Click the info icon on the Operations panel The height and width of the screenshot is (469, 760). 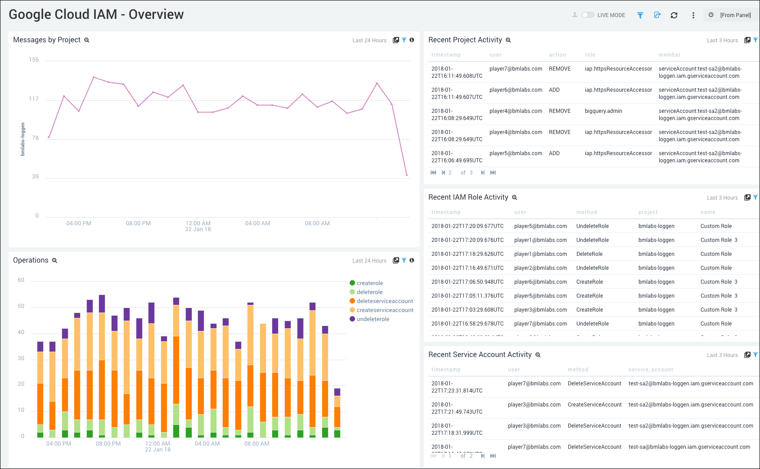tap(412, 260)
